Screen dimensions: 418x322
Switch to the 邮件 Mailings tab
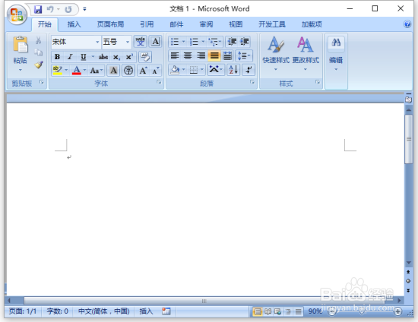(176, 24)
